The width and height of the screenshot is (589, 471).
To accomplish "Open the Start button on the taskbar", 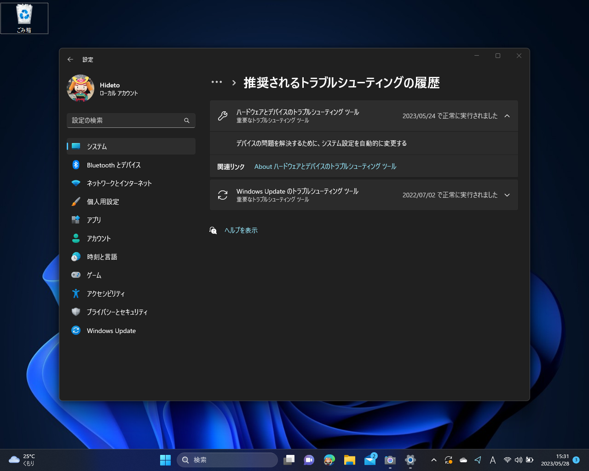I will click(165, 460).
